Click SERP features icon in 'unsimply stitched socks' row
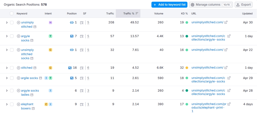 [x=82, y=50]
